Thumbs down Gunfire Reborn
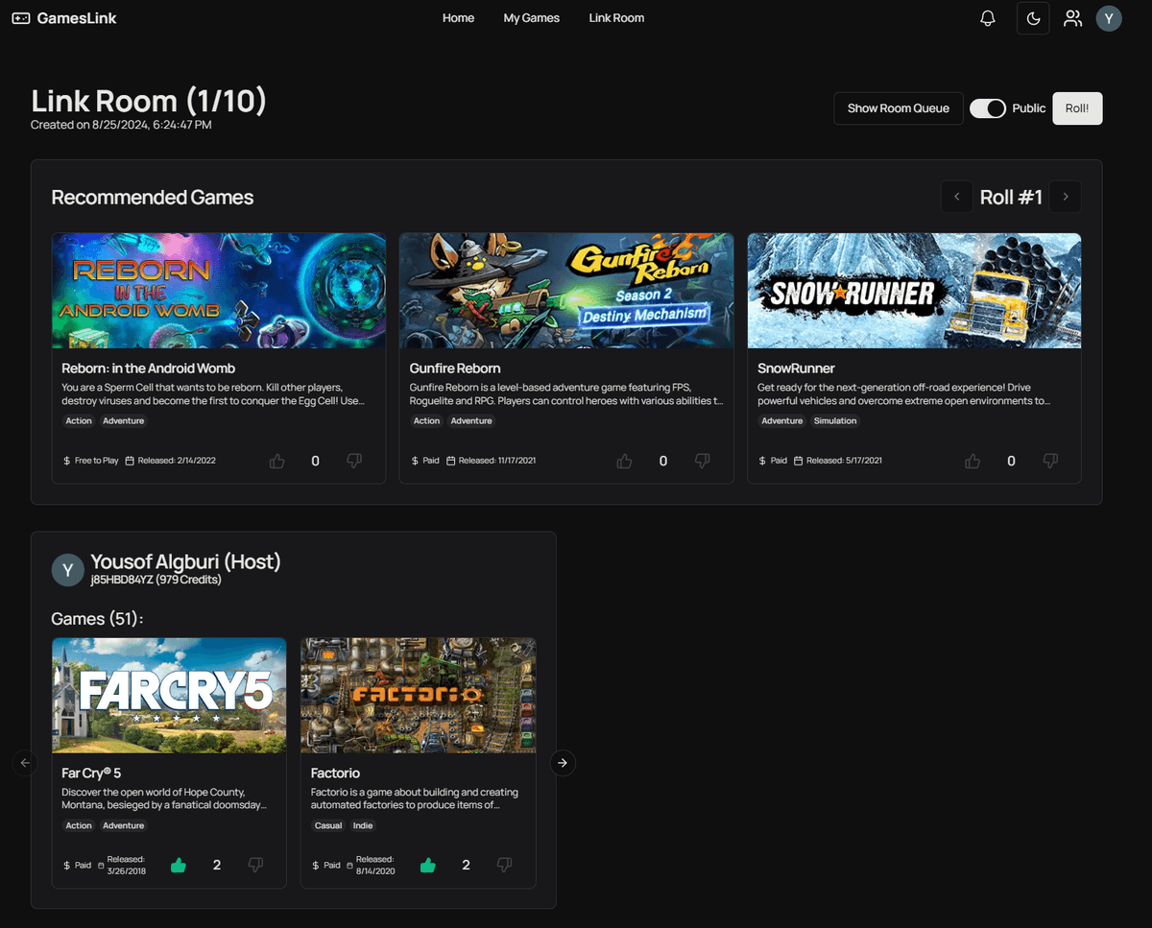1152x928 pixels. (x=702, y=461)
